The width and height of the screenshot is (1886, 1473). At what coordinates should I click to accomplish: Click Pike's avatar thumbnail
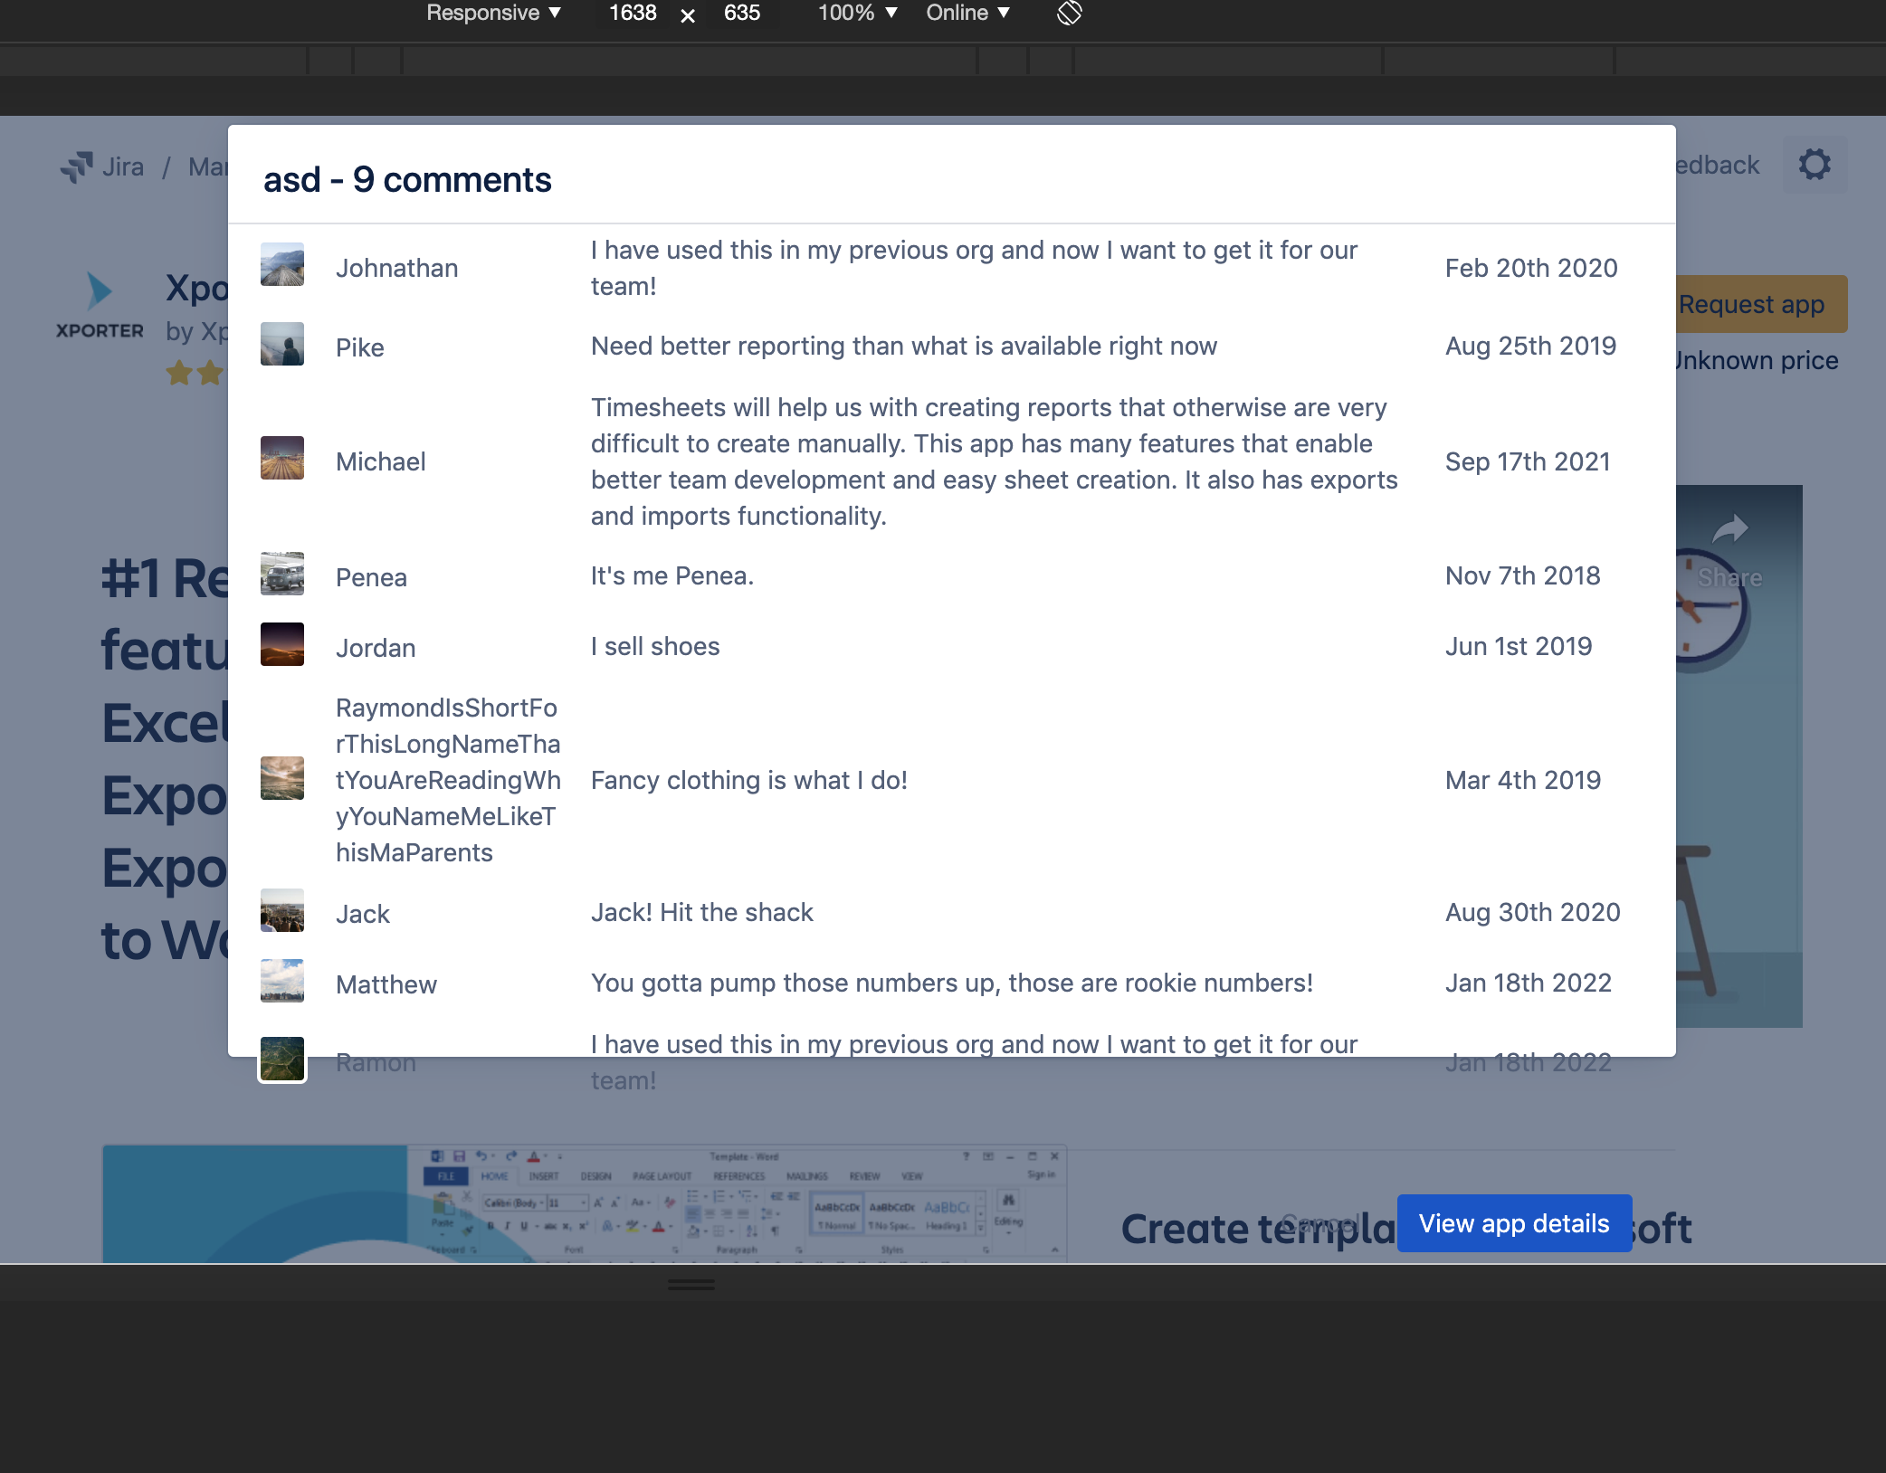[x=282, y=344]
